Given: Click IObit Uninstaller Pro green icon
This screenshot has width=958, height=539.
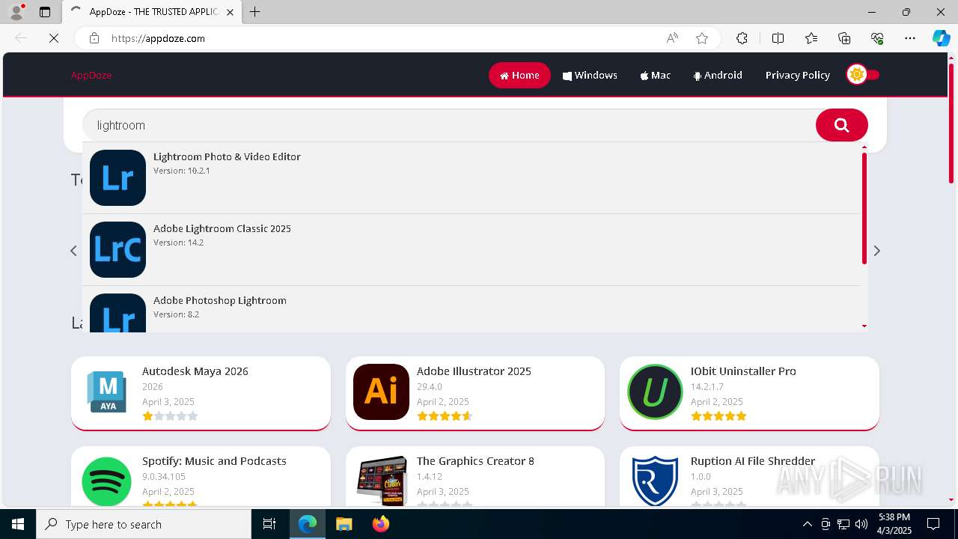Looking at the screenshot, I should pos(655,392).
